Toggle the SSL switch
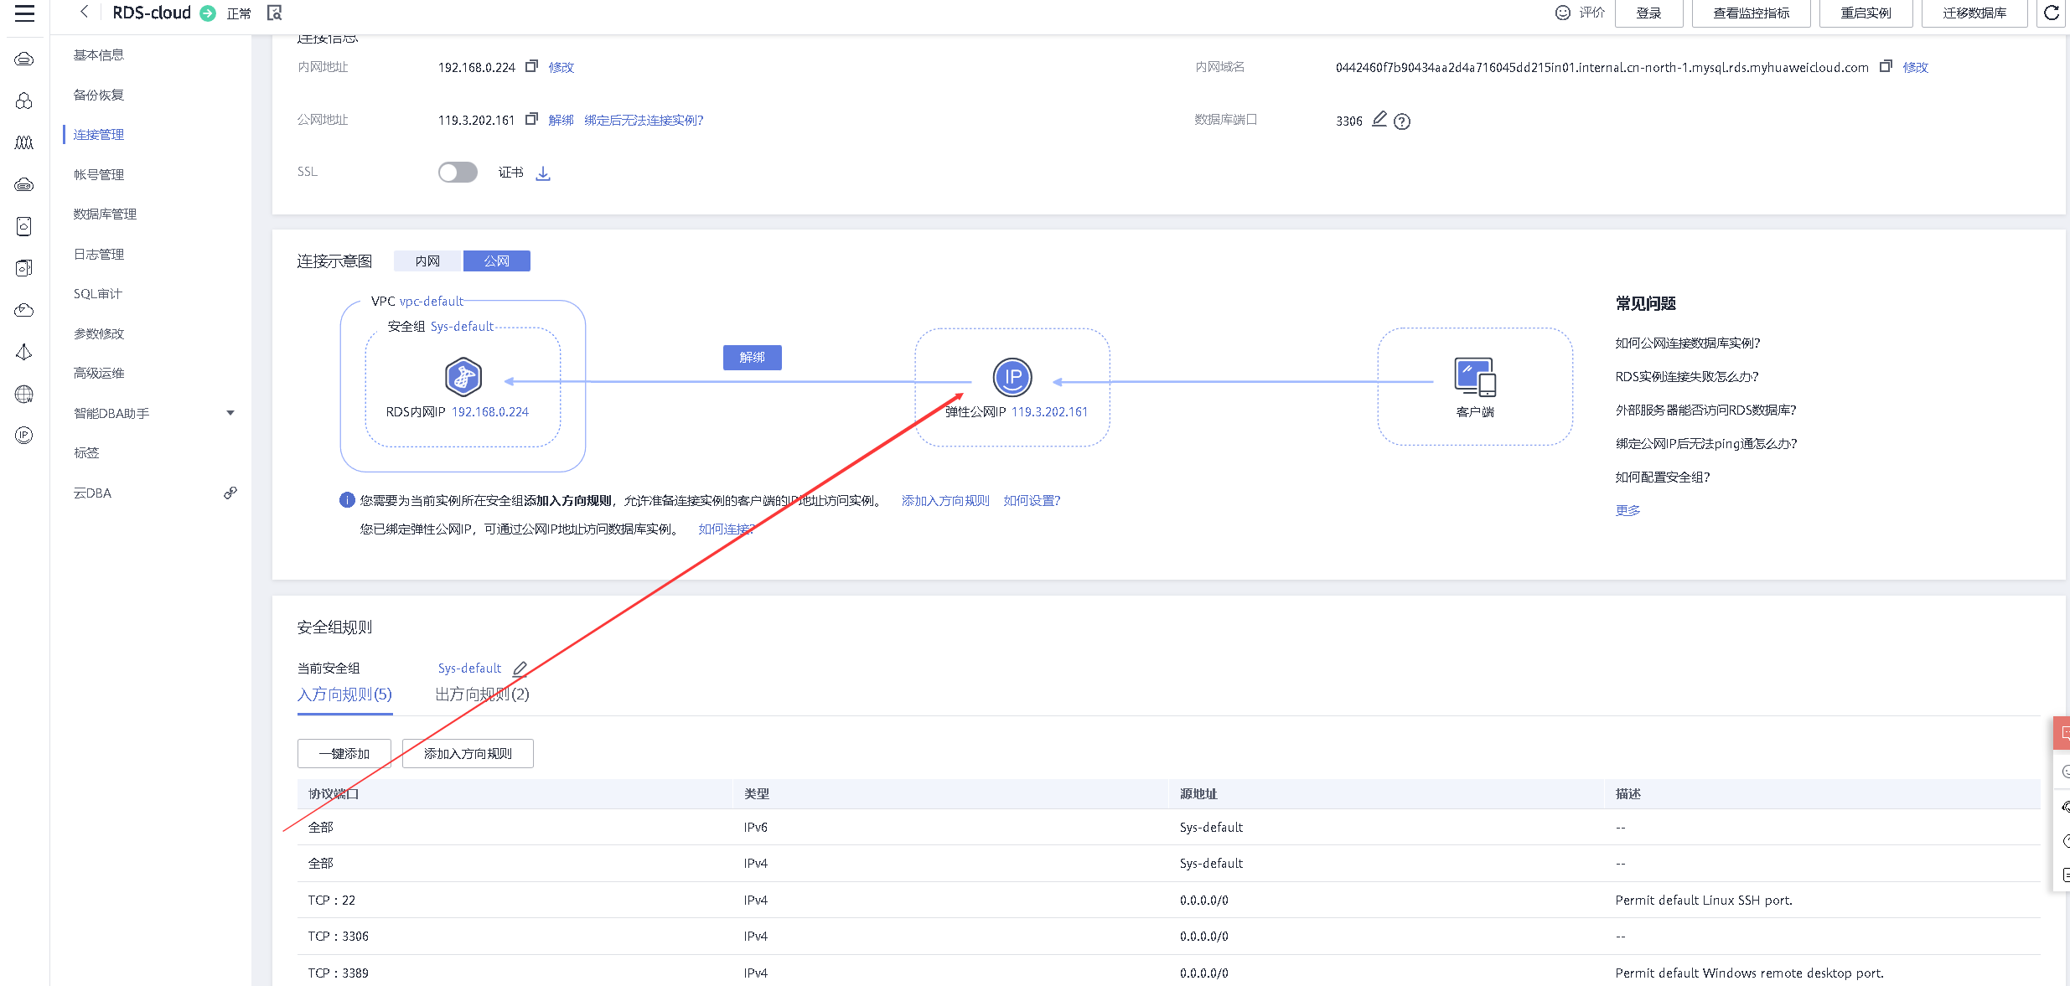The width and height of the screenshot is (2070, 986). tap(458, 172)
